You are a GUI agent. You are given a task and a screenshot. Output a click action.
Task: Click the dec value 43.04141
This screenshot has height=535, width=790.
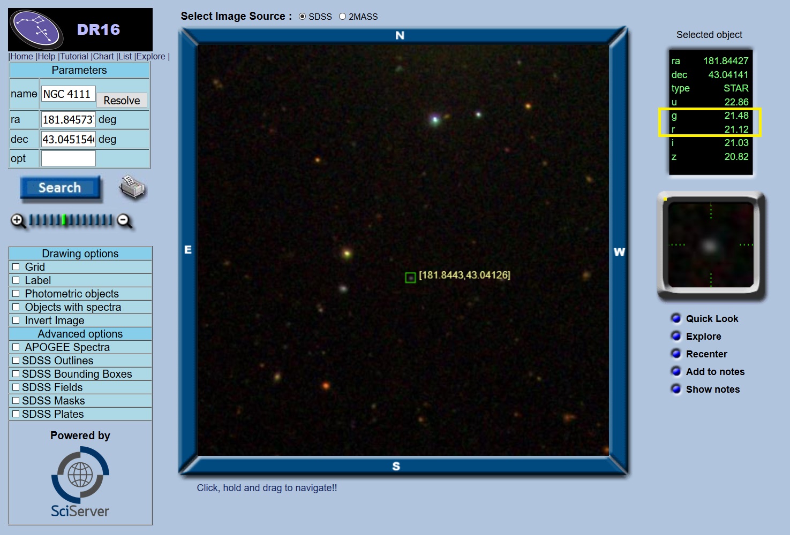(728, 75)
